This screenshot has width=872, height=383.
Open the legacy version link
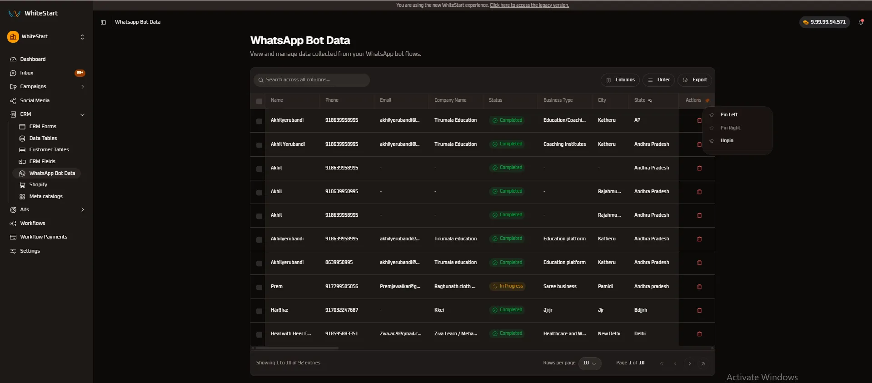pos(529,5)
